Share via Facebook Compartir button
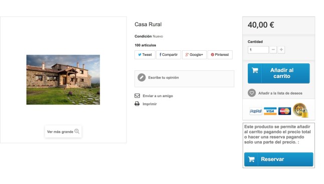Image resolution: width=324 pixels, height=184 pixels. tap(169, 55)
